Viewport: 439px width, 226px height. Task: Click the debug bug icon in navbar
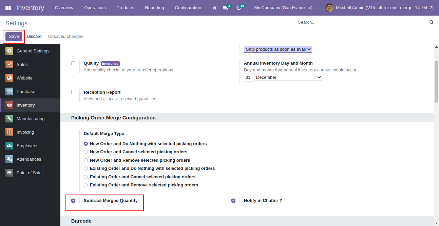214,8
